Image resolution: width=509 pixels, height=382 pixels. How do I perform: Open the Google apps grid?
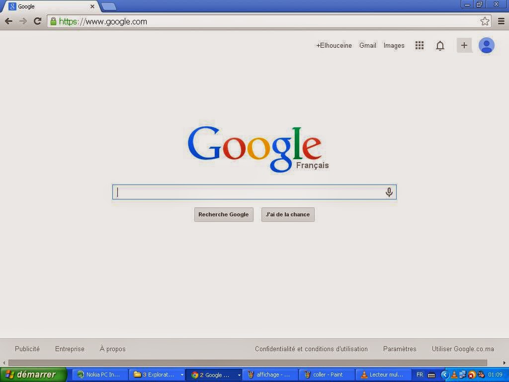420,45
